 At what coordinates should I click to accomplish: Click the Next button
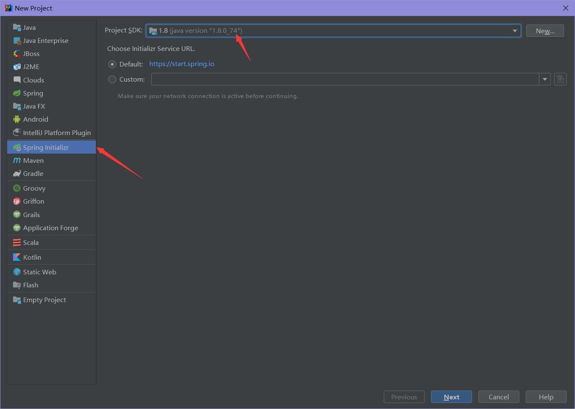click(x=451, y=397)
